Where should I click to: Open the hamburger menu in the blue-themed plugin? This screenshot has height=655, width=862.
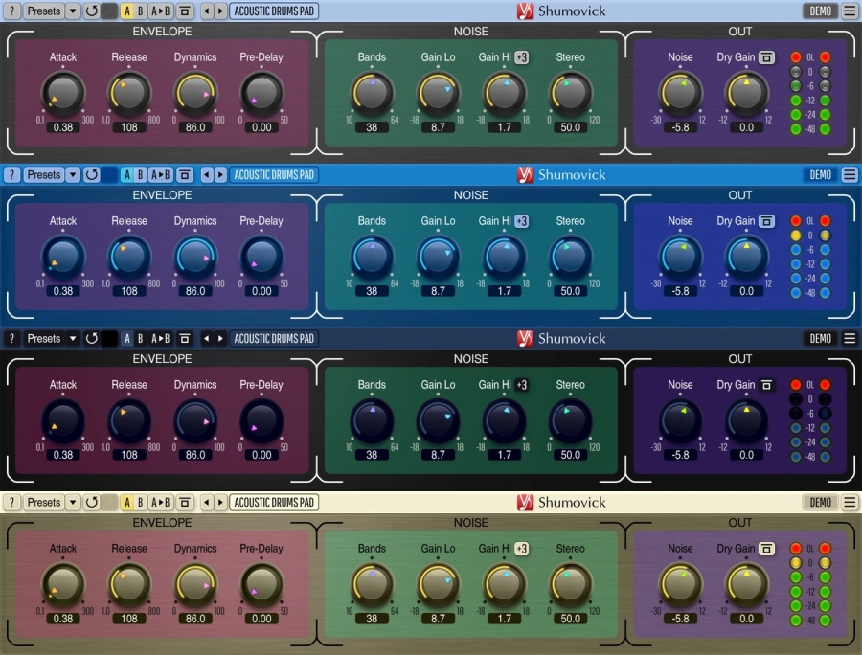click(850, 174)
